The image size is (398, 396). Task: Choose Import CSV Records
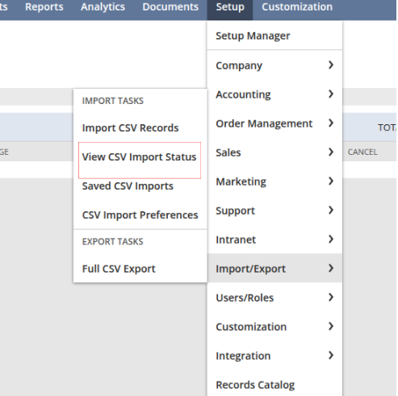(130, 128)
